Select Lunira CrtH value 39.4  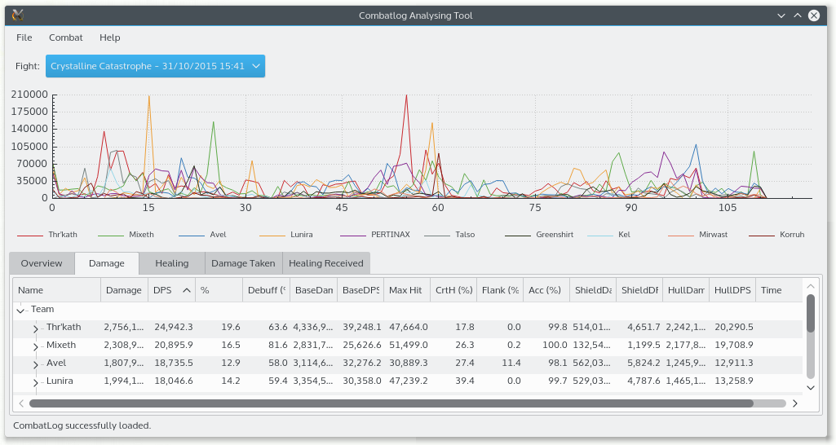point(465,381)
